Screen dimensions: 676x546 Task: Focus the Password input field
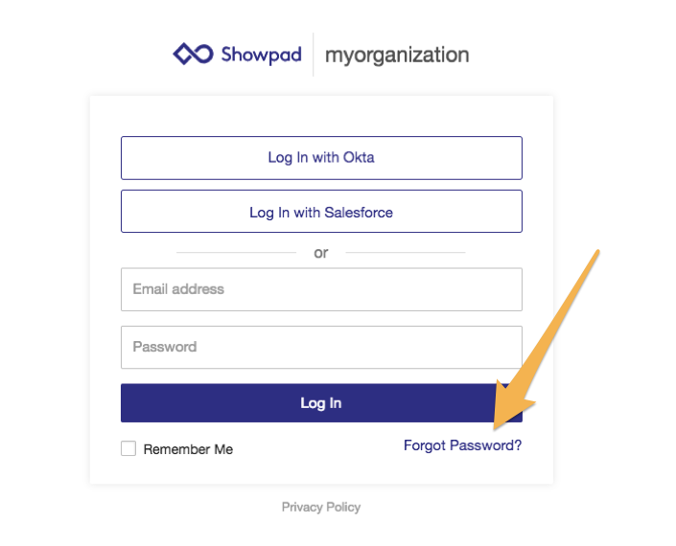[x=321, y=347]
